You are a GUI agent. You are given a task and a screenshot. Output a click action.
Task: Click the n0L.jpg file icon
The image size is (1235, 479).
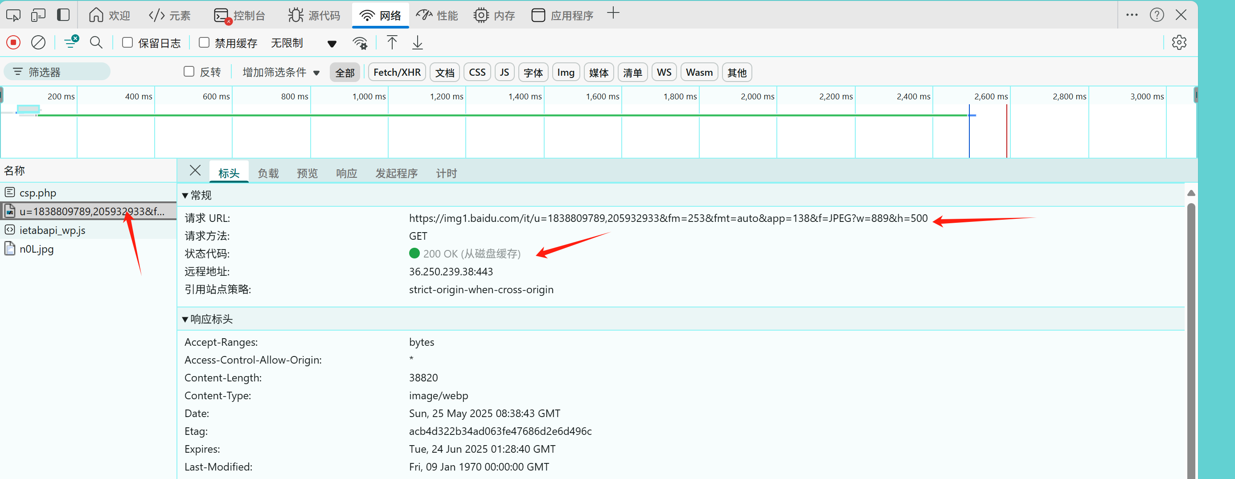10,248
